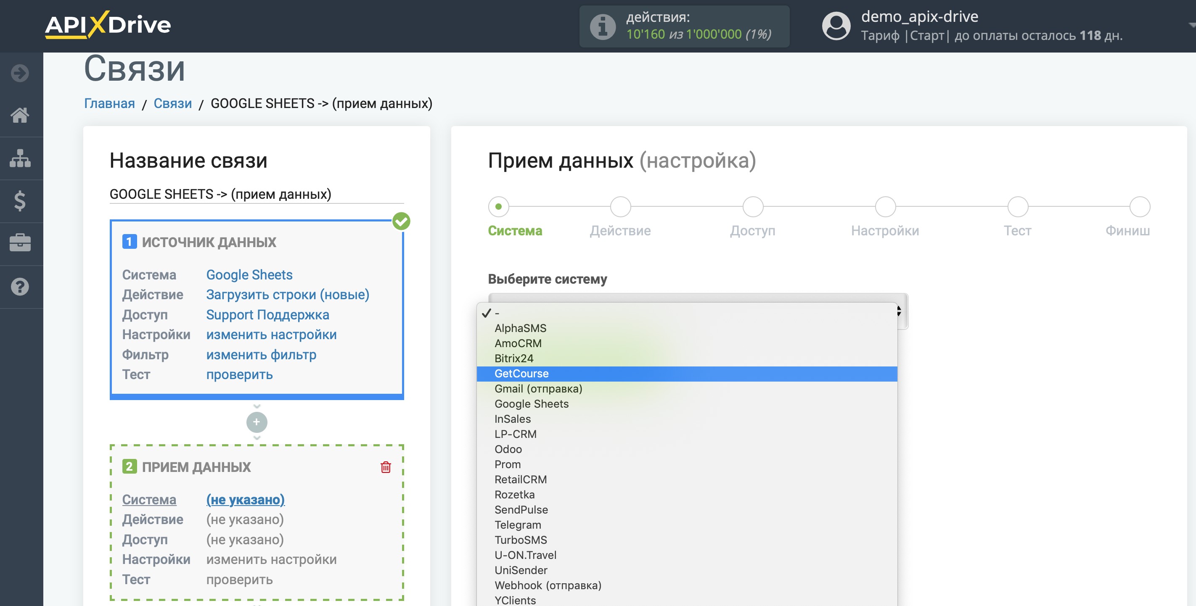Image resolution: width=1196 pixels, height=606 pixels.
Task: Click the actions counter 10'160 из 1'000'000
Action: 699,34
